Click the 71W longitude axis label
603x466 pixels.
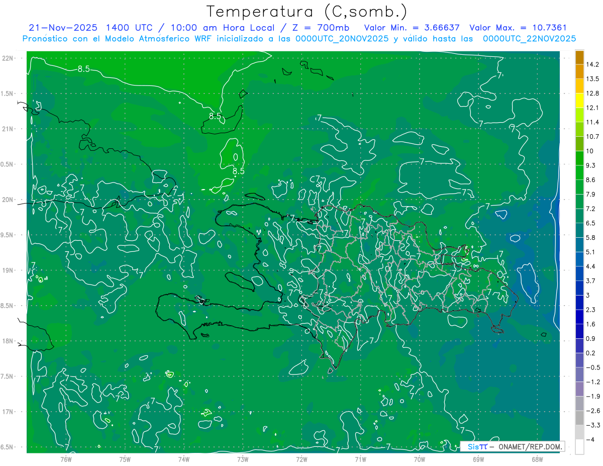coord(360,459)
